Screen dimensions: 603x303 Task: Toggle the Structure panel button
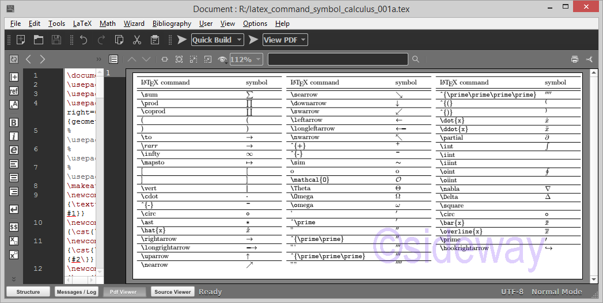[x=28, y=292]
